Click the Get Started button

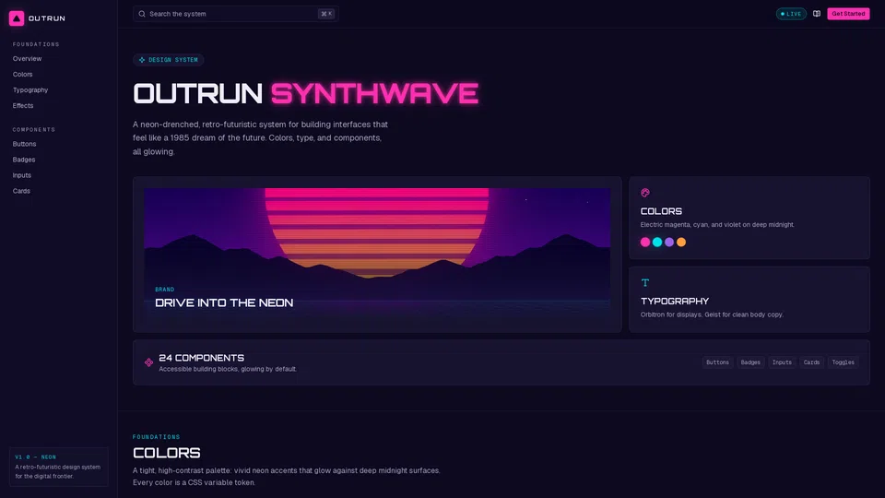pyautogui.click(x=848, y=14)
